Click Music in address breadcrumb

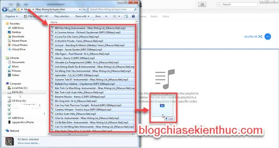click(x=28, y=10)
